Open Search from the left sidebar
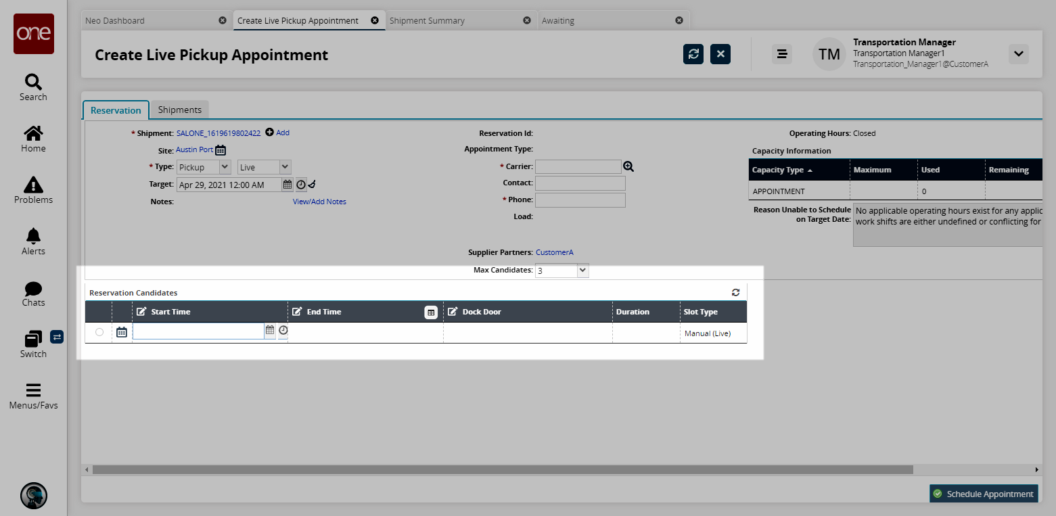The image size is (1056, 516). tap(33, 88)
